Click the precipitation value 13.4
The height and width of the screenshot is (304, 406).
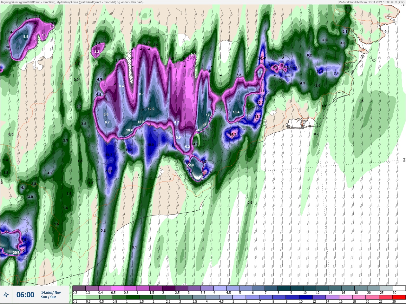point(236,112)
